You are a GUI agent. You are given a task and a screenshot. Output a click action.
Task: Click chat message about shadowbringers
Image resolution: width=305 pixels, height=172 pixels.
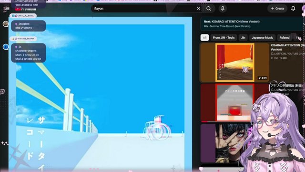click(x=29, y=53)
